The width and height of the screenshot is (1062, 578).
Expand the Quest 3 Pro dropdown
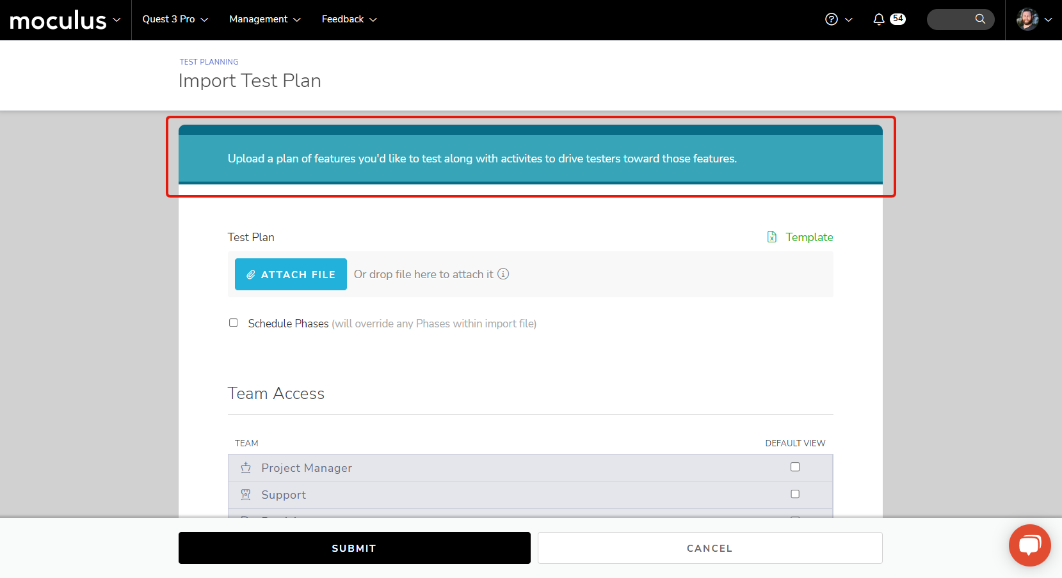click(175, 19)
